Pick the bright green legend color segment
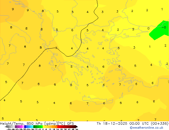The width and height of the screenshot is (169, 130). tap(42, 127)
